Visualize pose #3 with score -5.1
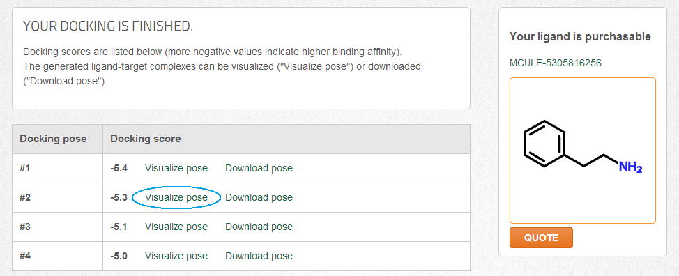The image size is (679, 276). (x=176, y=227)
